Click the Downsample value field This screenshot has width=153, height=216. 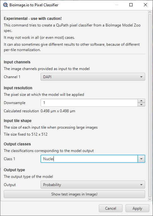tap(89, 103)
